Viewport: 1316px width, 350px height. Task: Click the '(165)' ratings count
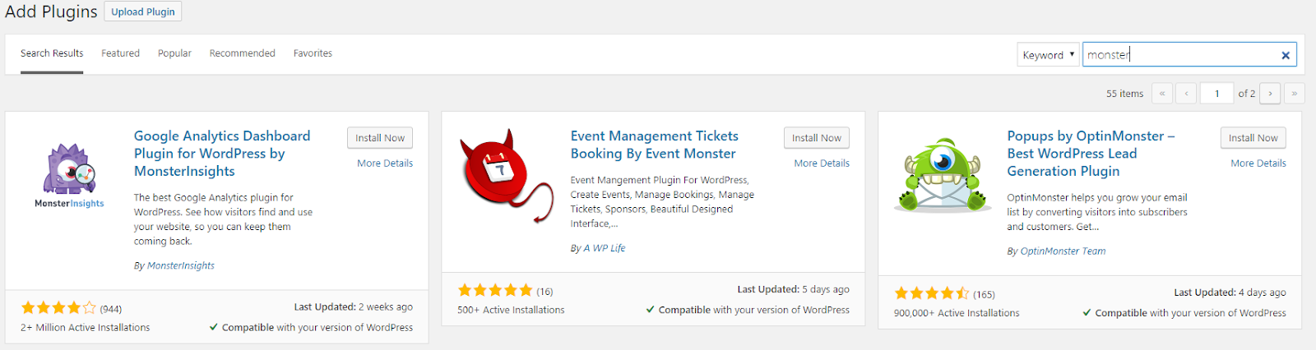pyautogui.click(x=984, y=295)
